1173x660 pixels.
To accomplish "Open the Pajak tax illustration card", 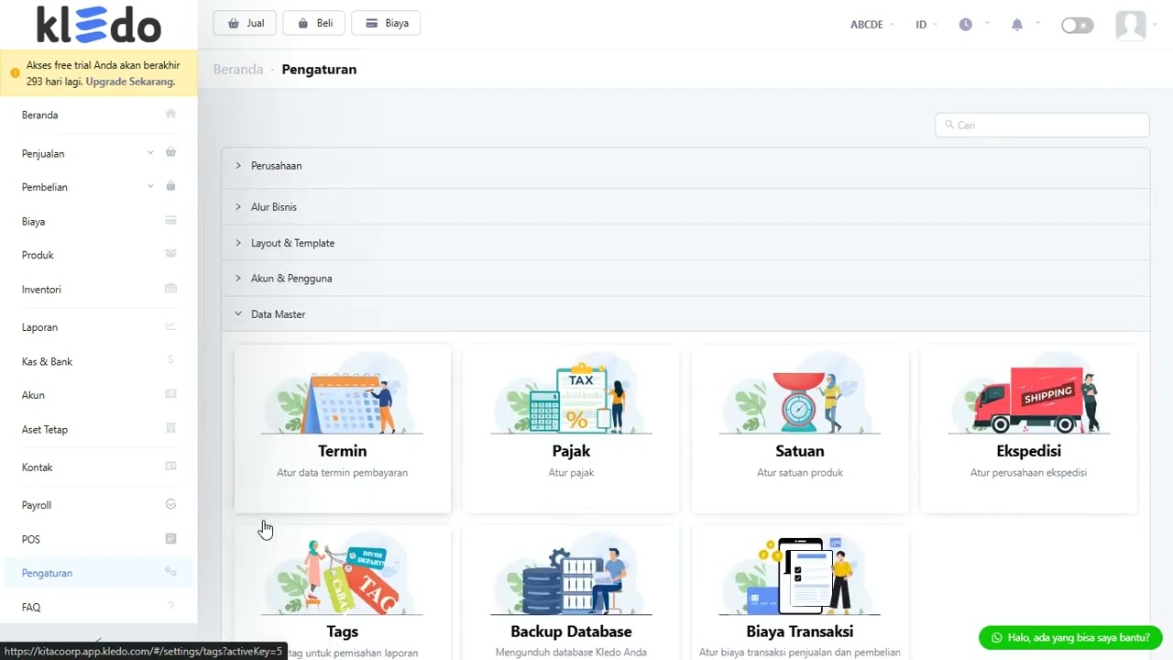I will (571, 428).
